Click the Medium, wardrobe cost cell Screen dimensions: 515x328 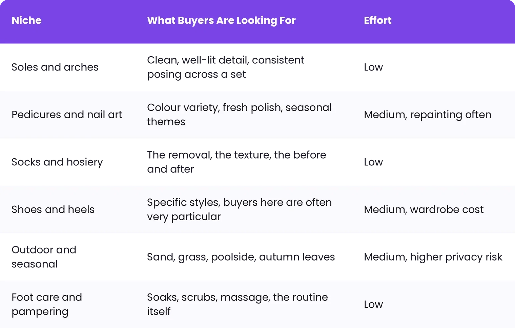[424, 209]
